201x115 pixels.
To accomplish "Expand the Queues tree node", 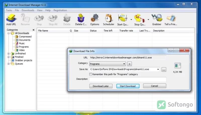I will [x=9, y=64].
